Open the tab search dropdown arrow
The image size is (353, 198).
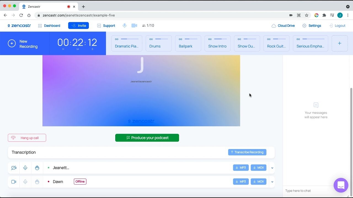click(x=348, y=7)
